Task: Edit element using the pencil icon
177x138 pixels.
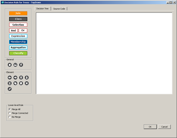Action: pyautogui.click(x=10, y=89)
